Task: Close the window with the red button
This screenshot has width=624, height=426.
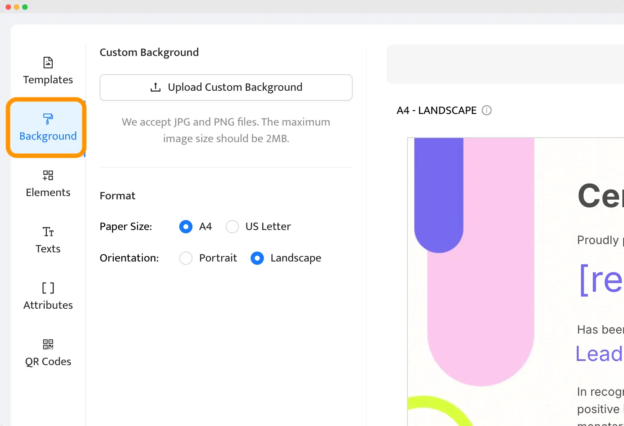Action: click(8, 7)
